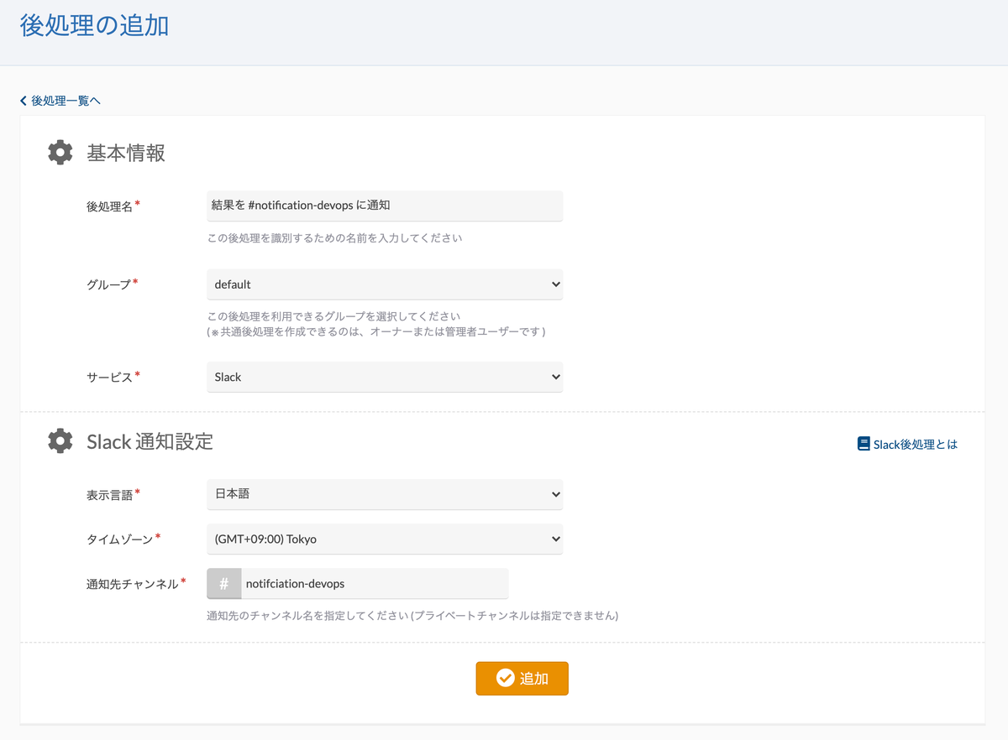Click the gear icon beside 基本情報

(x=60, y=152)
